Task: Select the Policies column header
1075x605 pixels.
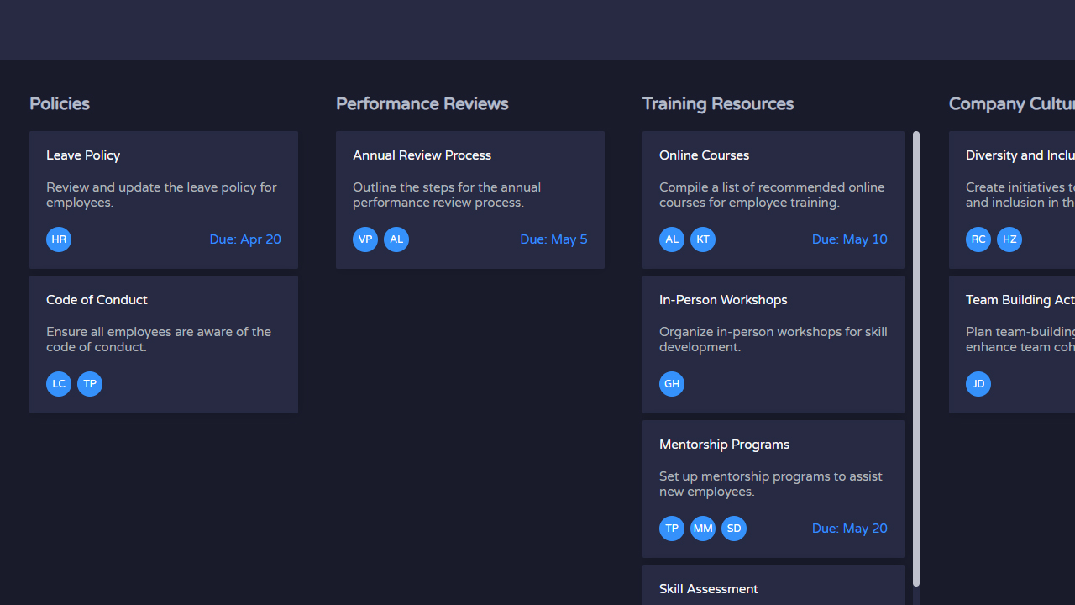Action: click(x=60, y=104)
